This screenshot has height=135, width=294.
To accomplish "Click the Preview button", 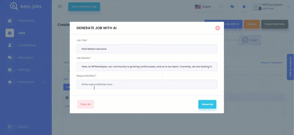I will [252, 24].
